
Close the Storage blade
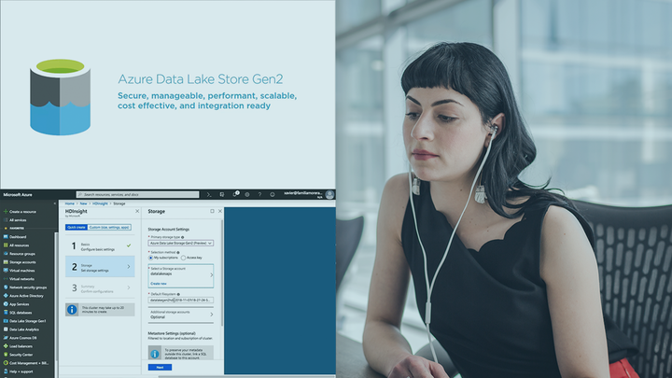point(220,211)
